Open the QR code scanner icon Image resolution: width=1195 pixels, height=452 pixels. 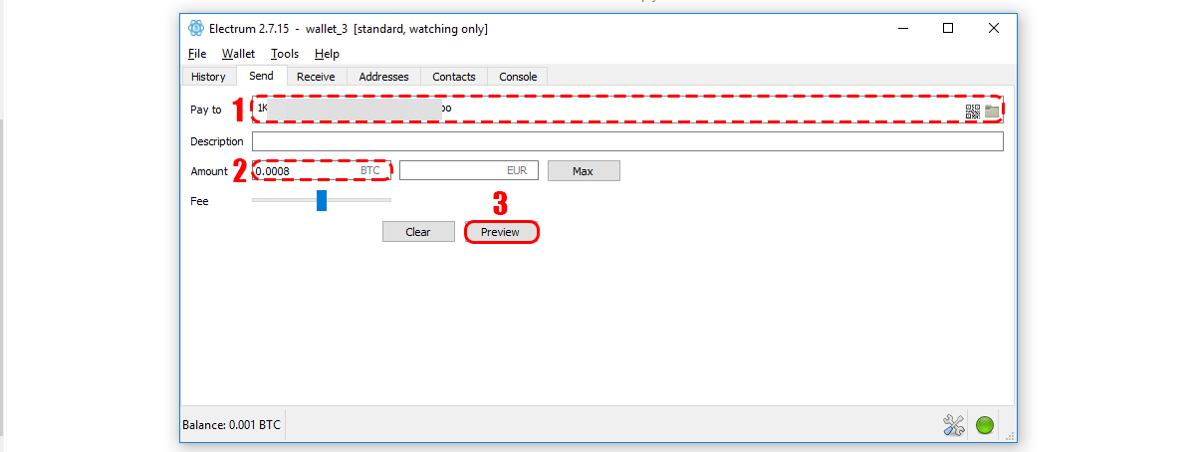click(973, 112)
